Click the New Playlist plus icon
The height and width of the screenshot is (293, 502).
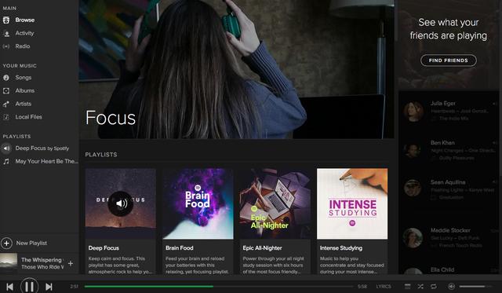coord(6,243)
